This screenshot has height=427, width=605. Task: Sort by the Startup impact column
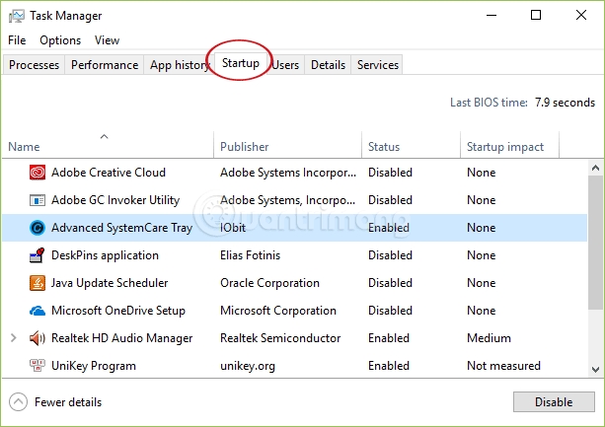pyautogui.click(x=504, y=147)
